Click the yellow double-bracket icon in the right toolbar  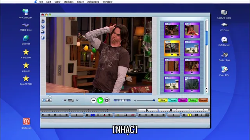point(189,115)
